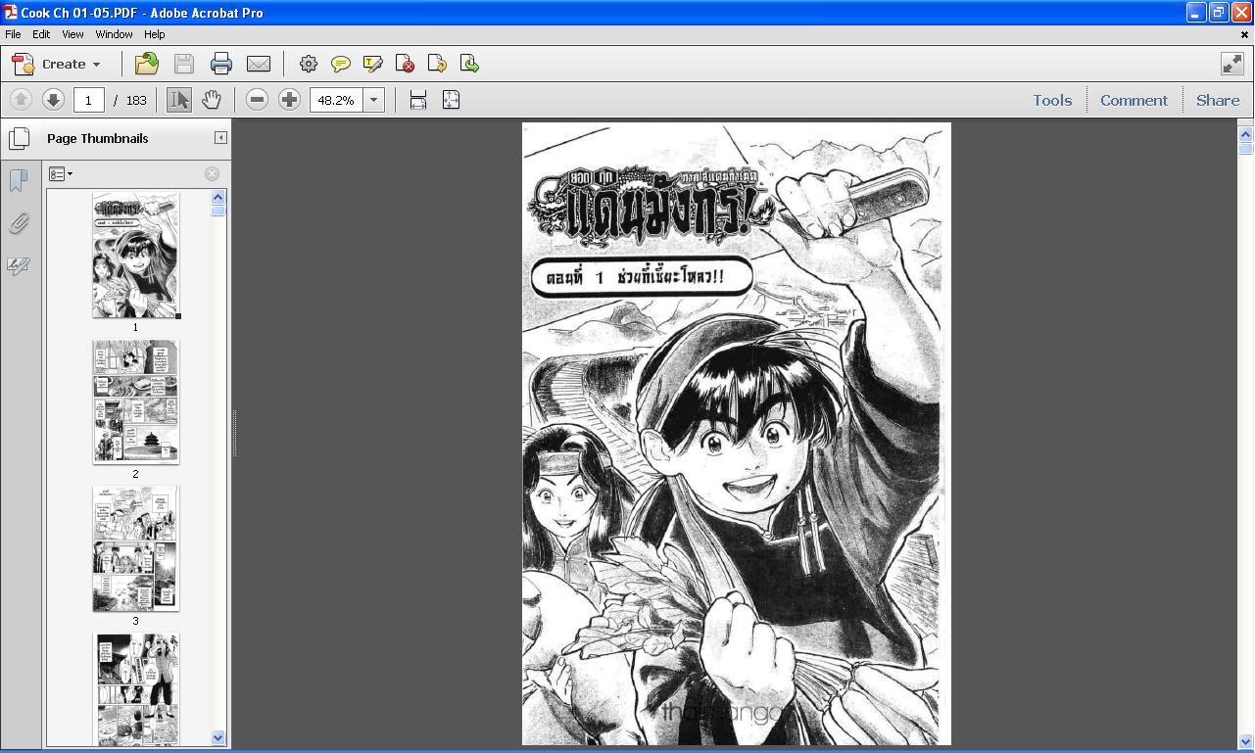This screenshot has width=1255, height=753.
Task: Fit one full page to window
Action: tap(452, 100)
